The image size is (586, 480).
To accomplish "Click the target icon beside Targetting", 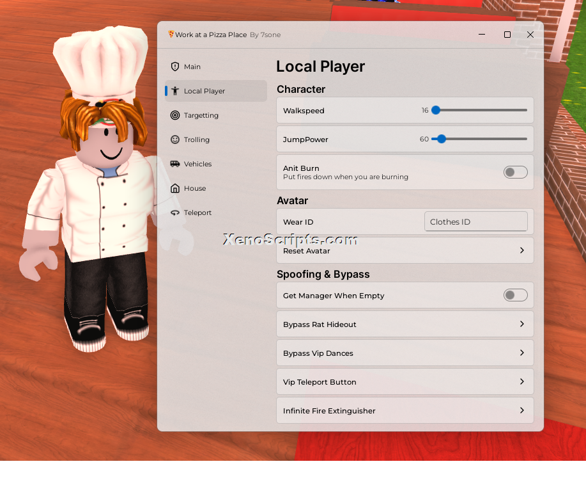I will click(175, 115).
